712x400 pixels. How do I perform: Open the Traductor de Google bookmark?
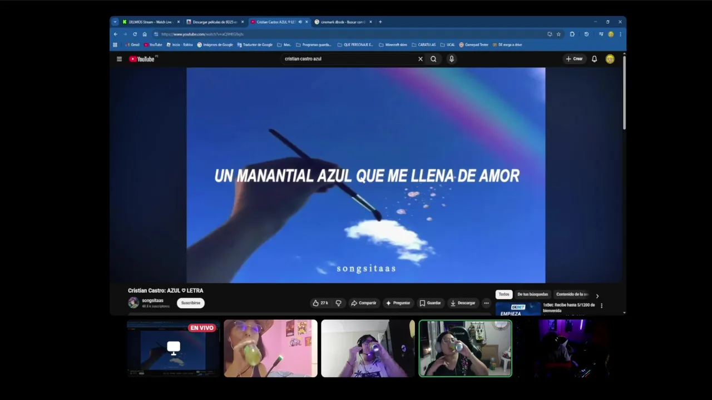tap(255, 44)
